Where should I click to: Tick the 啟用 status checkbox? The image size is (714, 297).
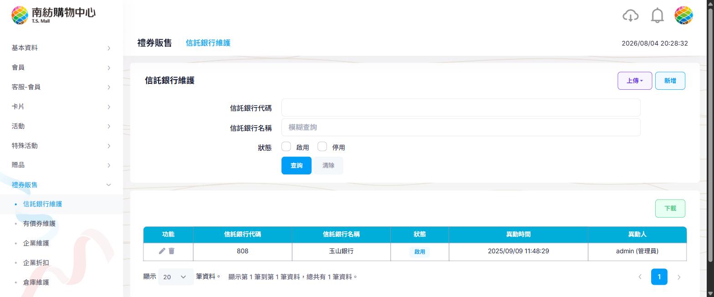(x=286, y=147)
